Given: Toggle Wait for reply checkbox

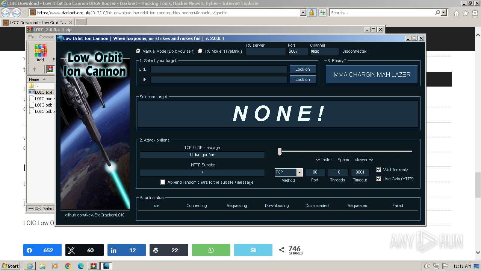Looking at the screenshot, I should click(378, 170).
